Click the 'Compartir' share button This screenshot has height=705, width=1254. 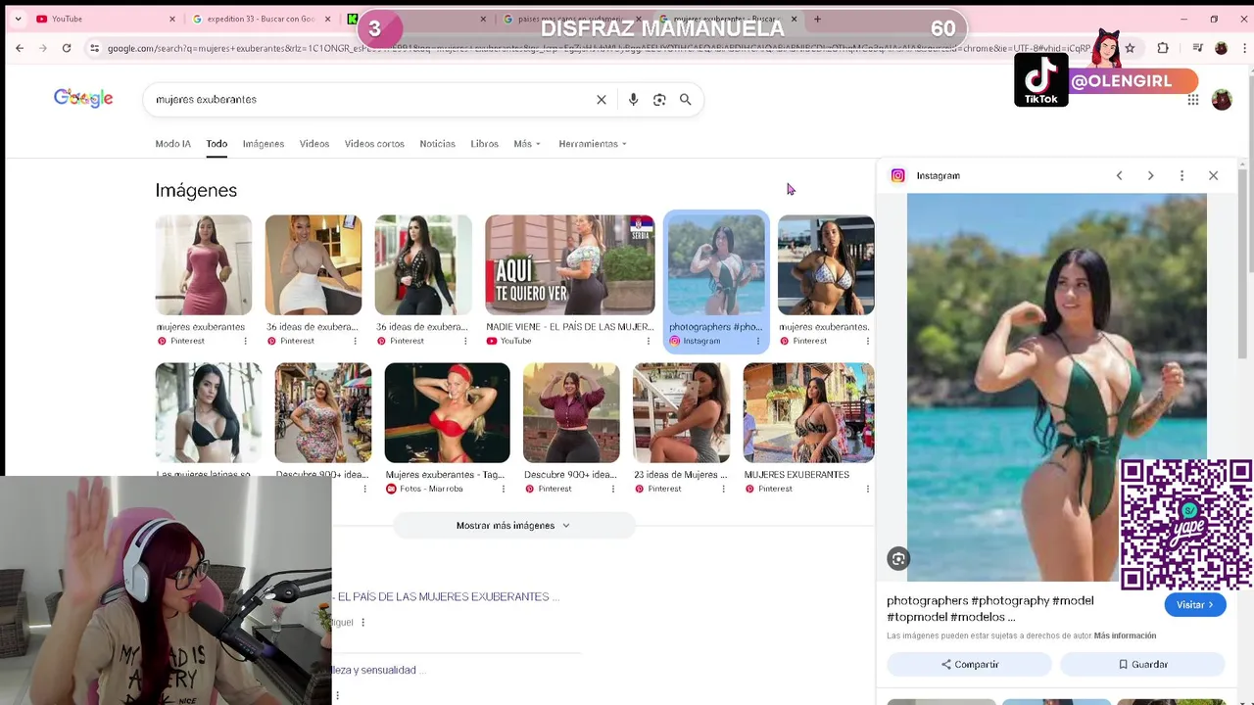pos(970,664)
